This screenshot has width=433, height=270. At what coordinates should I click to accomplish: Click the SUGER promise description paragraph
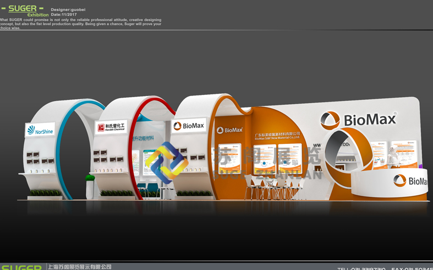tap(81, 24)
